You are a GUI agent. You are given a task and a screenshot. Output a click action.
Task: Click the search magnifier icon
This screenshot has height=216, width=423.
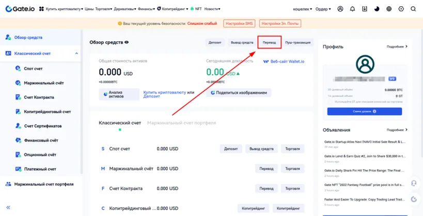413,9
